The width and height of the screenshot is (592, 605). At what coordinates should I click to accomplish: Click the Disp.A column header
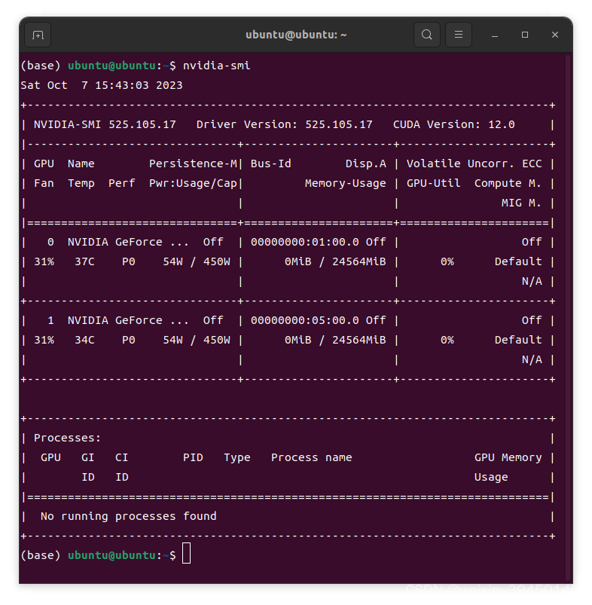click(365, 164)
